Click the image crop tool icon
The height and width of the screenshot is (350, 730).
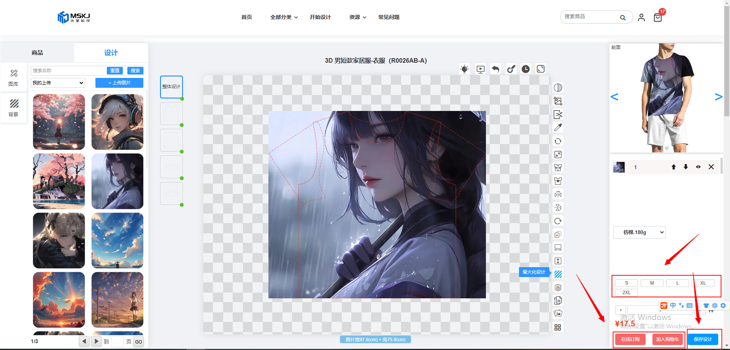[x=558, y=101]
